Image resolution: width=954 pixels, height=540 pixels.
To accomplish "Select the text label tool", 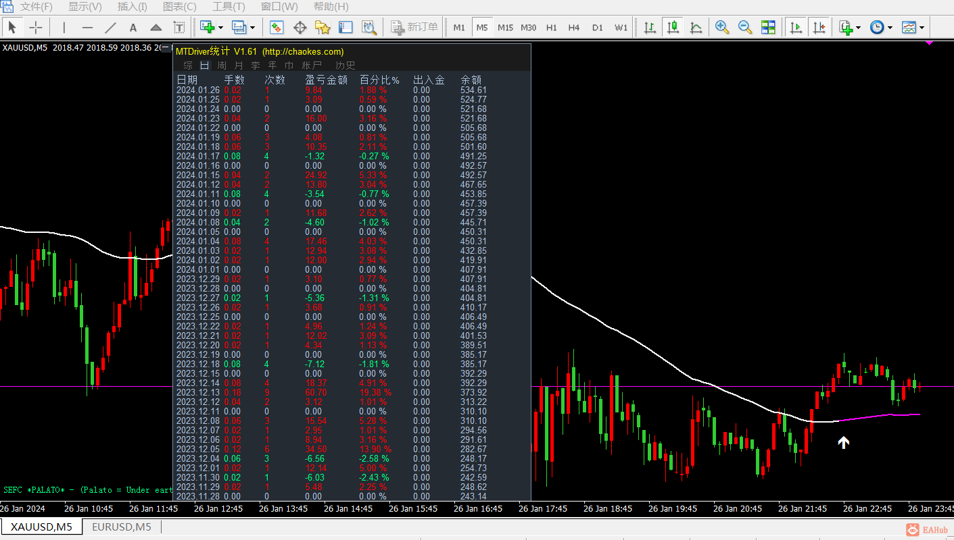I will [x=179, y=28].
